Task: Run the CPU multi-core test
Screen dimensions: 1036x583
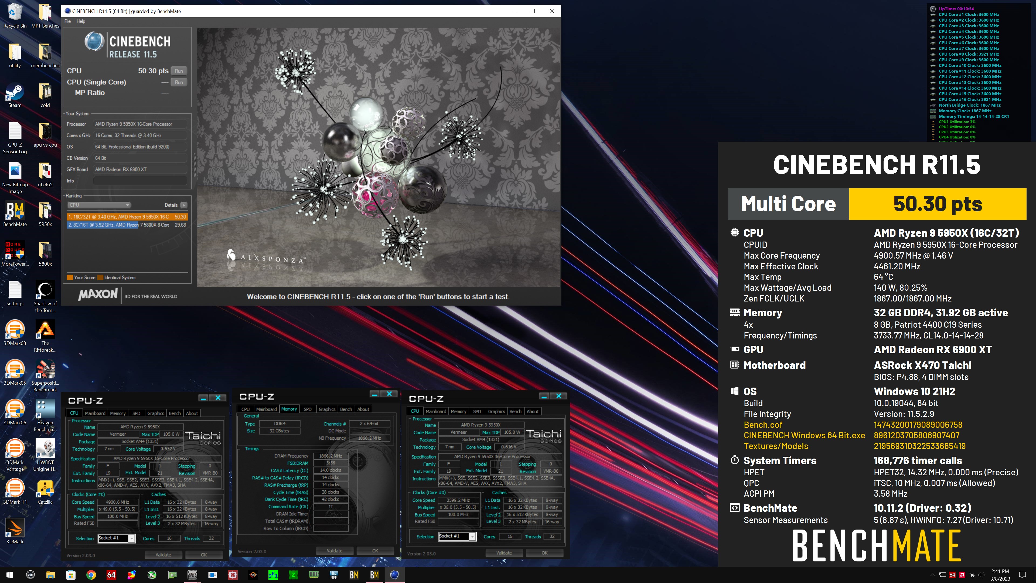Action: (x=179, y=71)
